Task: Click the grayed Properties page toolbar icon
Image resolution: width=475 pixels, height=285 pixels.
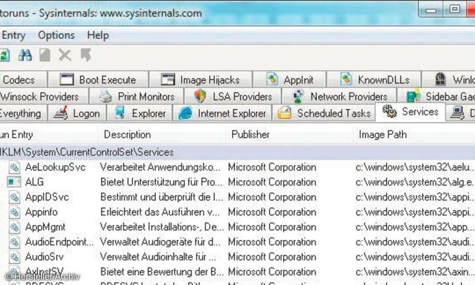Action: 45,55
